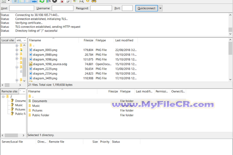The height and width of the screenshot is (155, 233).
Task: Focus the Username input field
Action: point(62,8)
